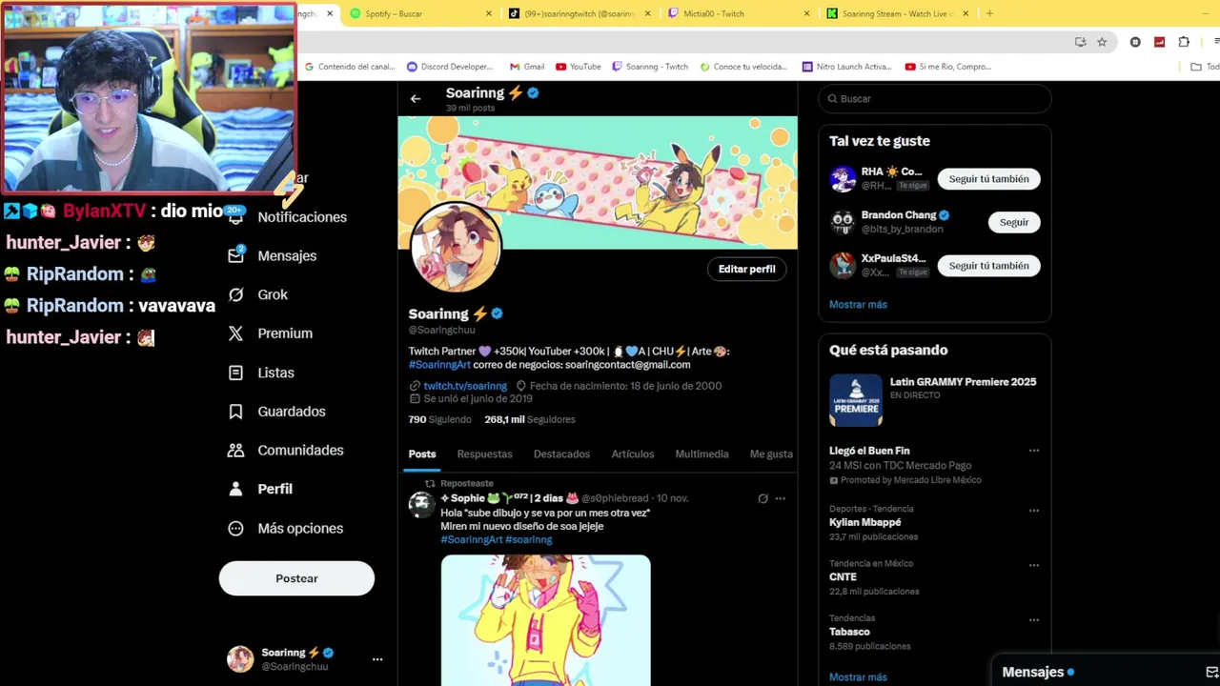Follow back RHA with Seguir tú también
Viewport: 1220px width, 686px height.
988,179
